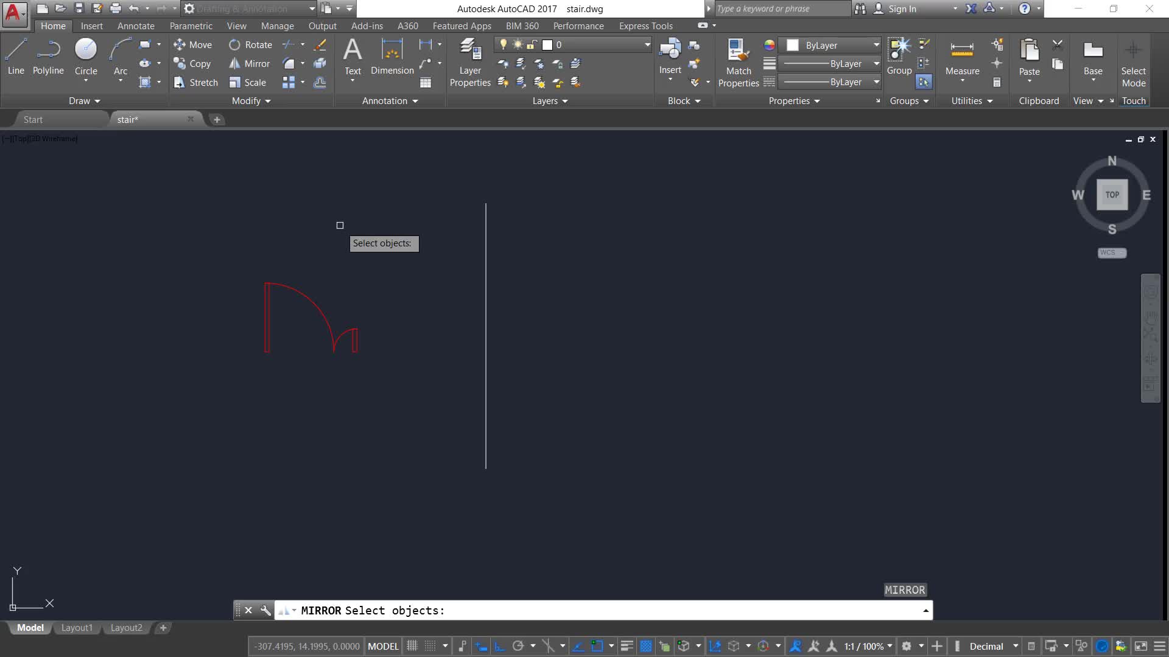Expand the Modify panel
1169x657 pixels.
[251, 101]
